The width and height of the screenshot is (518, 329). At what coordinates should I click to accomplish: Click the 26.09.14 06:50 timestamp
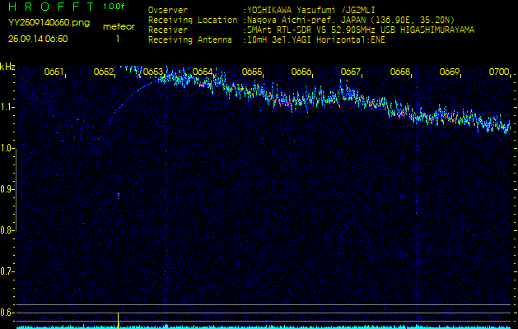(38, 39)
